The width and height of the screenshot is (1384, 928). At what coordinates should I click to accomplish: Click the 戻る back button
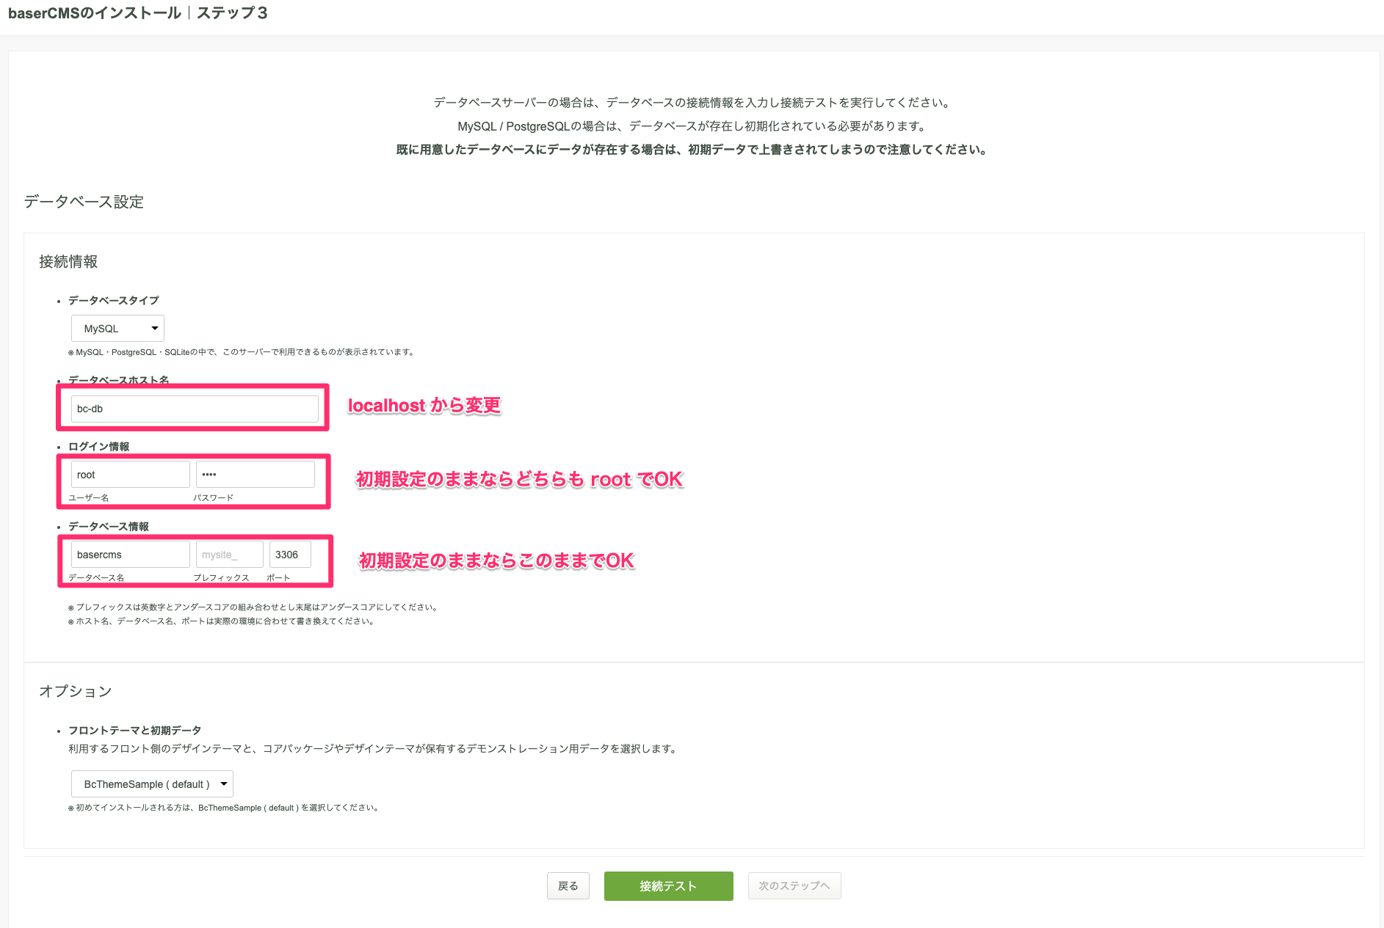(x=568, y=886)
